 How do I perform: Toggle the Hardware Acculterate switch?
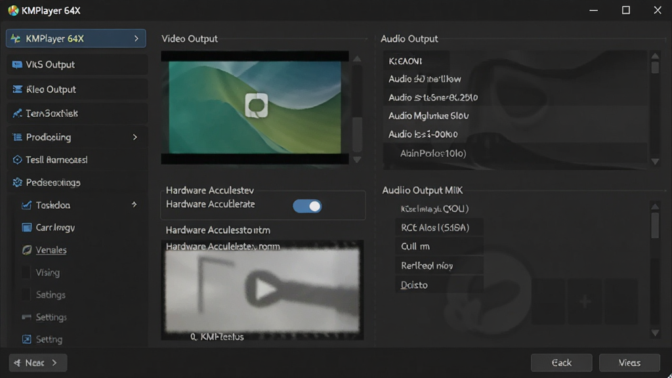[x=307, y=206]
